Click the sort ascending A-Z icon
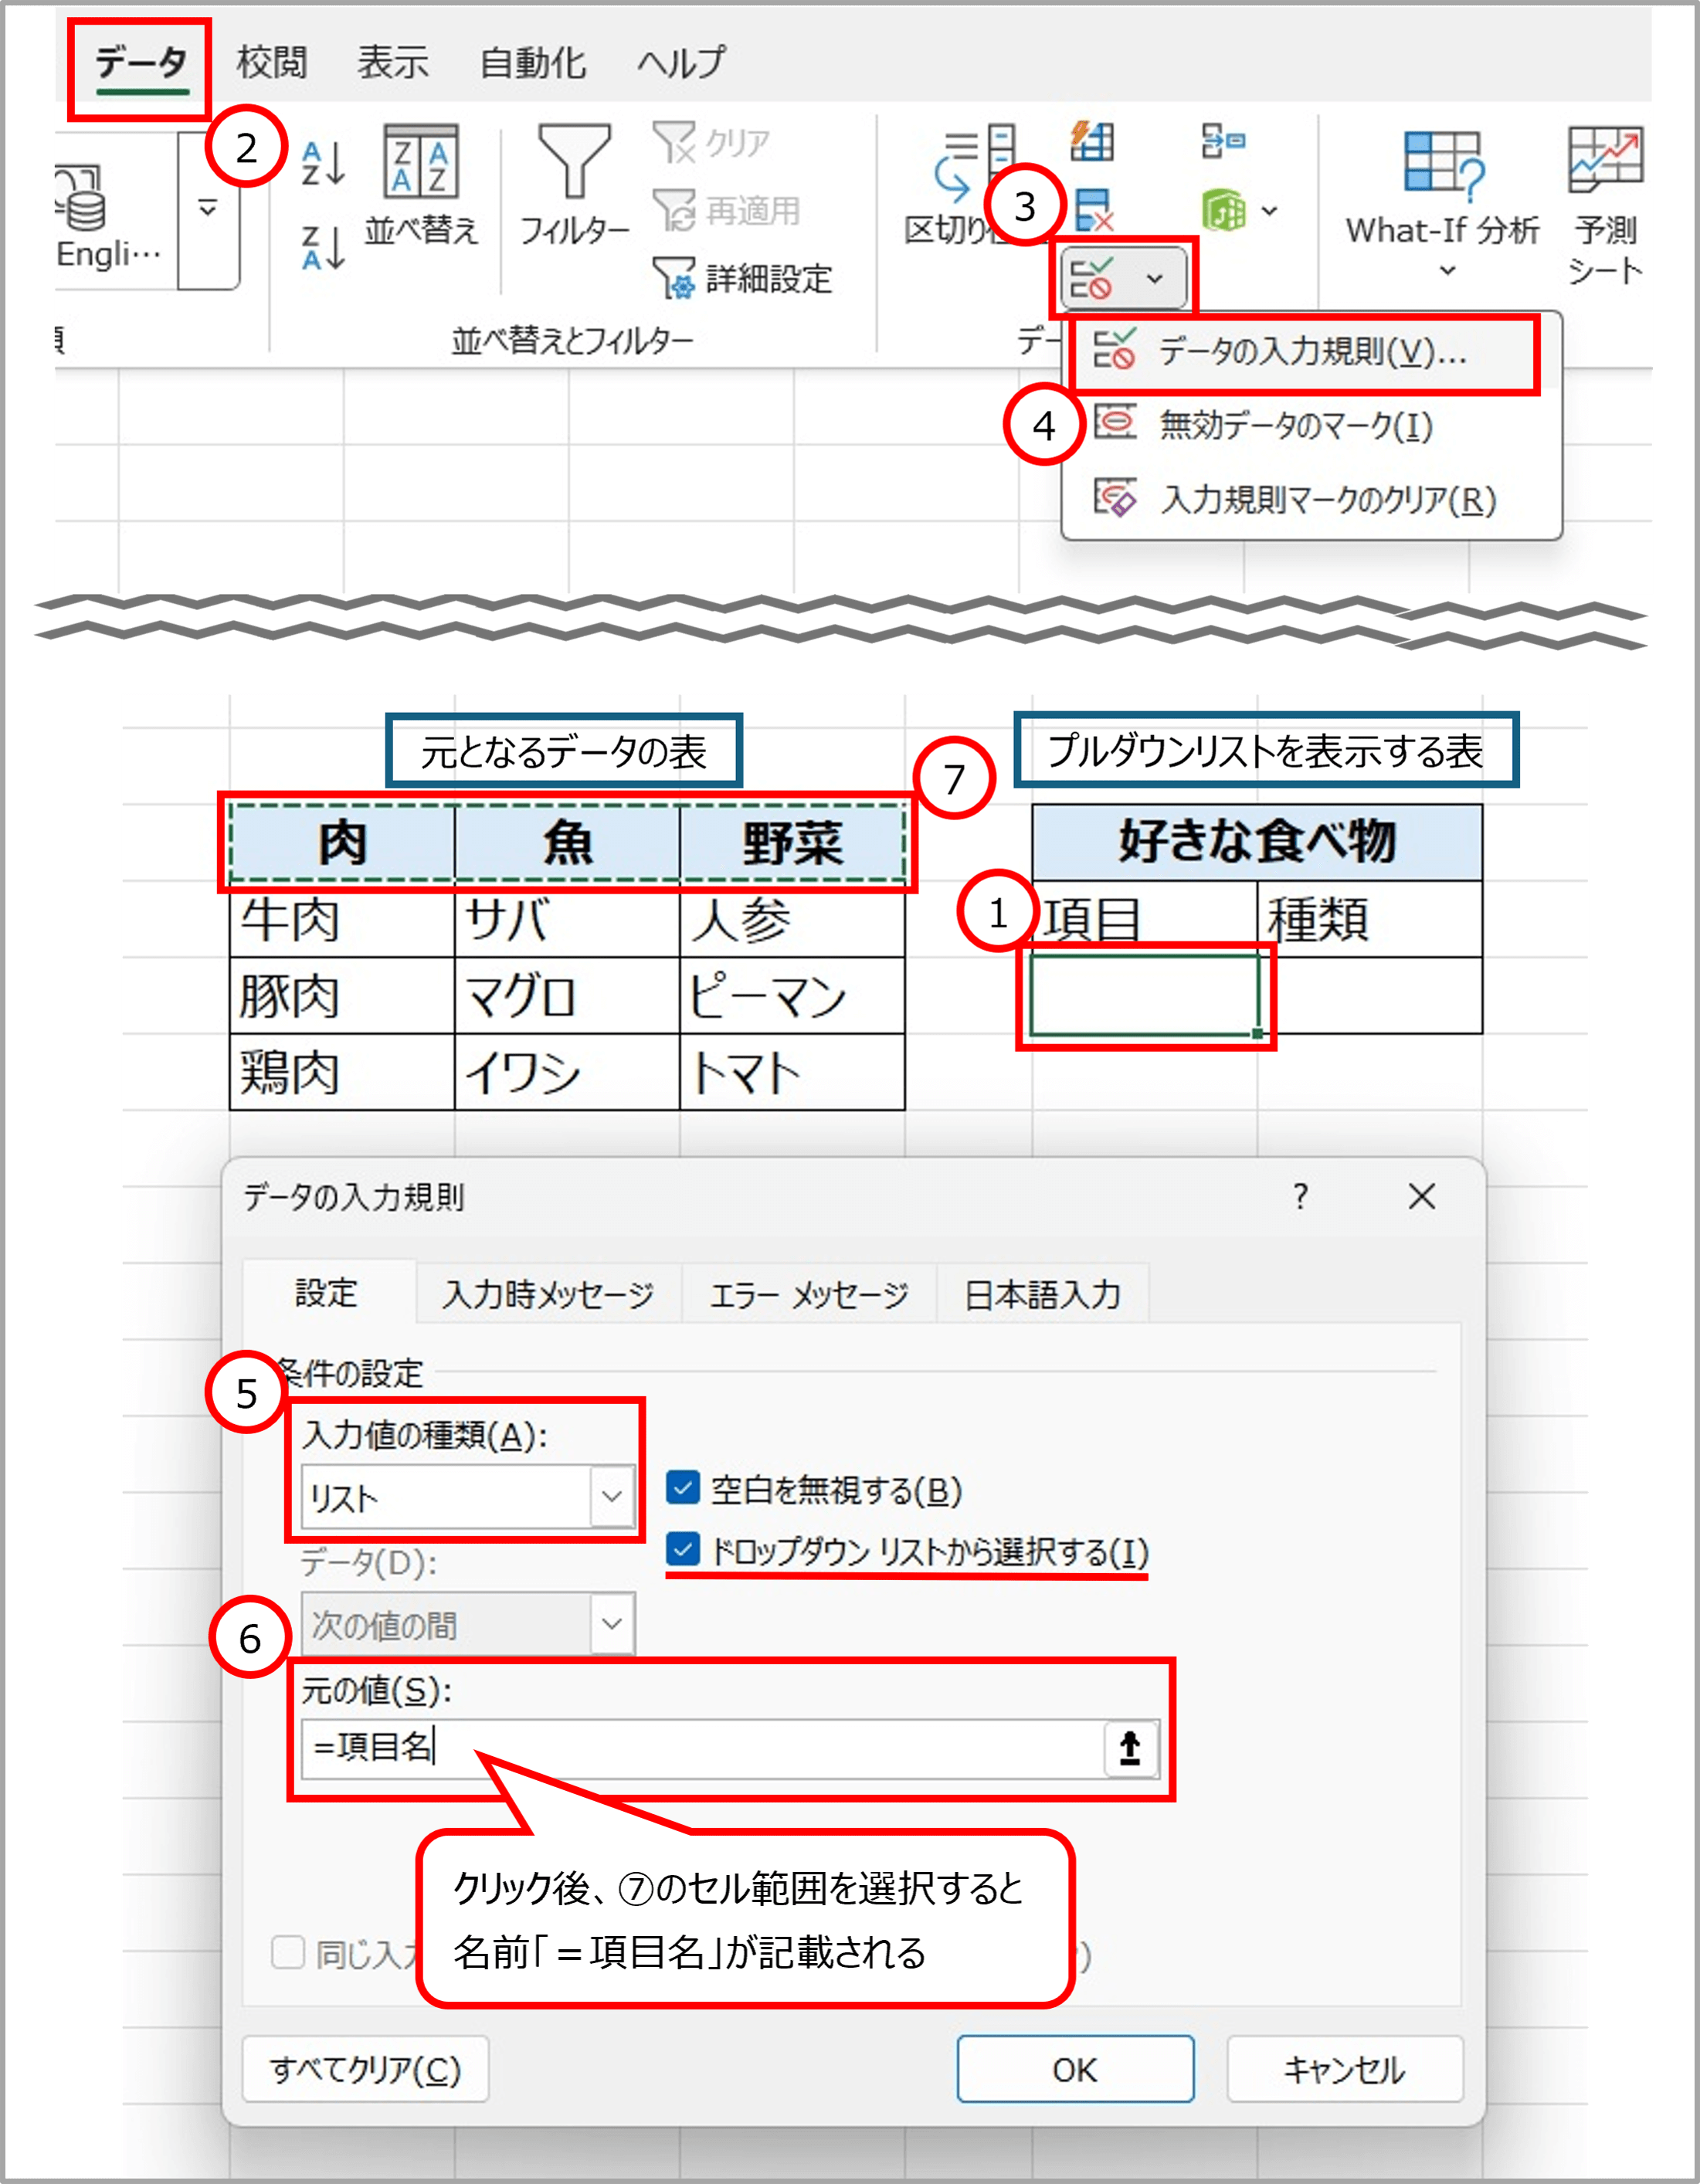Image resolution: width=1700 pixels, height=2184 pixels. (x=323, y=163)
